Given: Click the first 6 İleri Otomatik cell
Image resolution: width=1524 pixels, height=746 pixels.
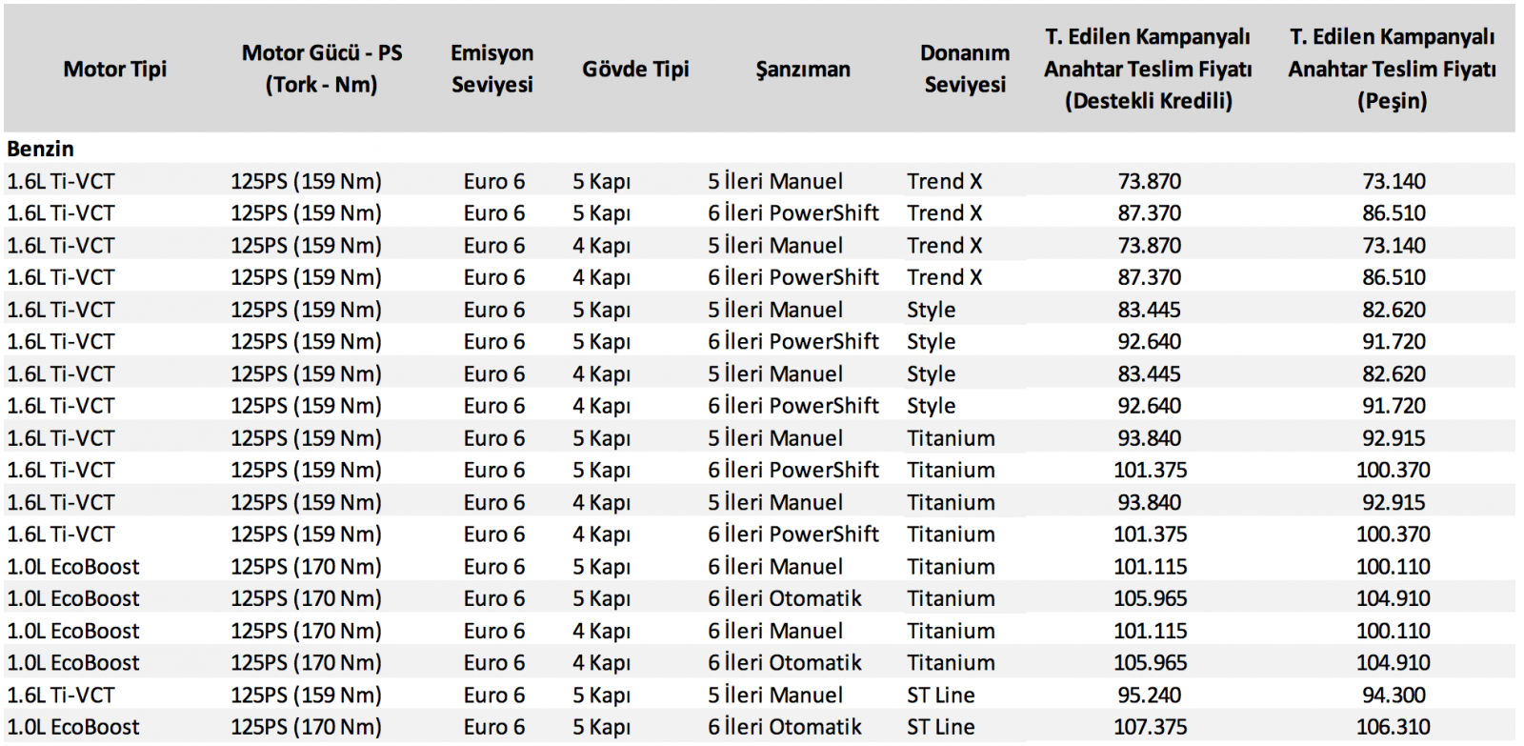Looking at the screenshot, I should [x=785, y=598].
